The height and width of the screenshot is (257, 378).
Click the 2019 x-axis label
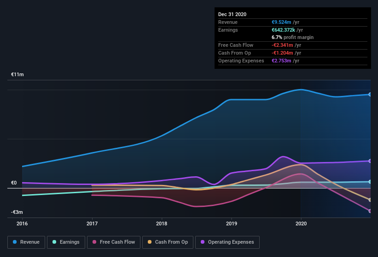pyautogui.click(x=232, y=223)
